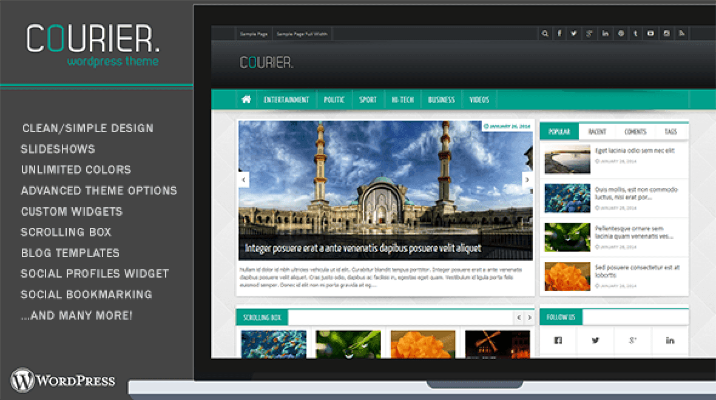Click the Pinterest icon in the header
The height and width of the screenshot is (400, 716).
(620, 34)
